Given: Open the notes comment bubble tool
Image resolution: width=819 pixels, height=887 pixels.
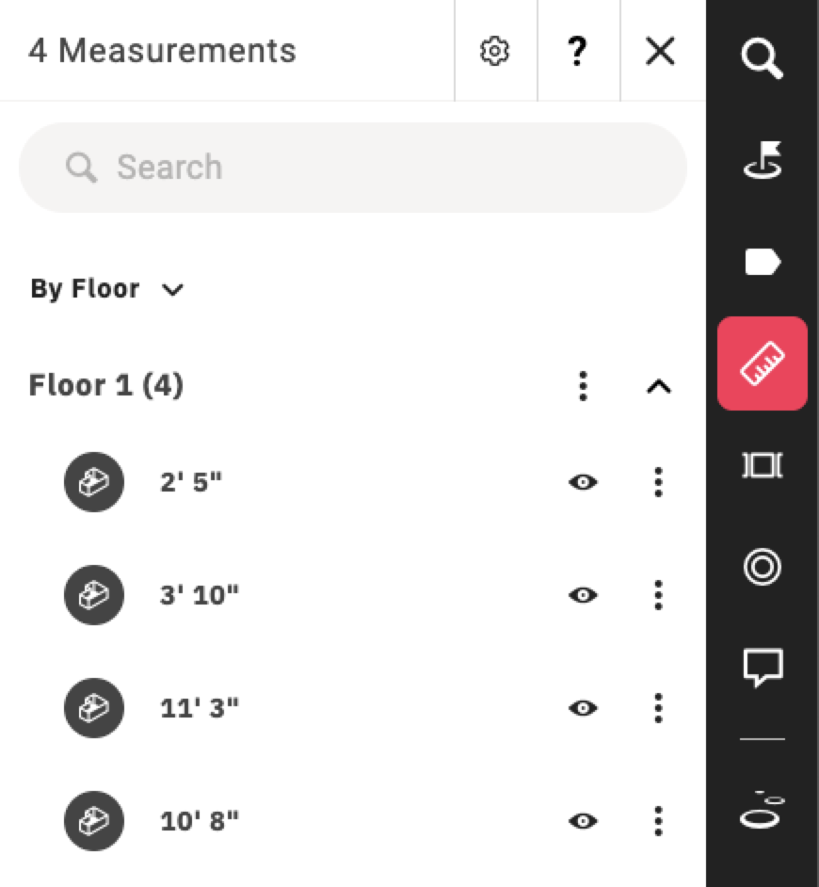Looking at the screenshot, I should tap(763, 669).
